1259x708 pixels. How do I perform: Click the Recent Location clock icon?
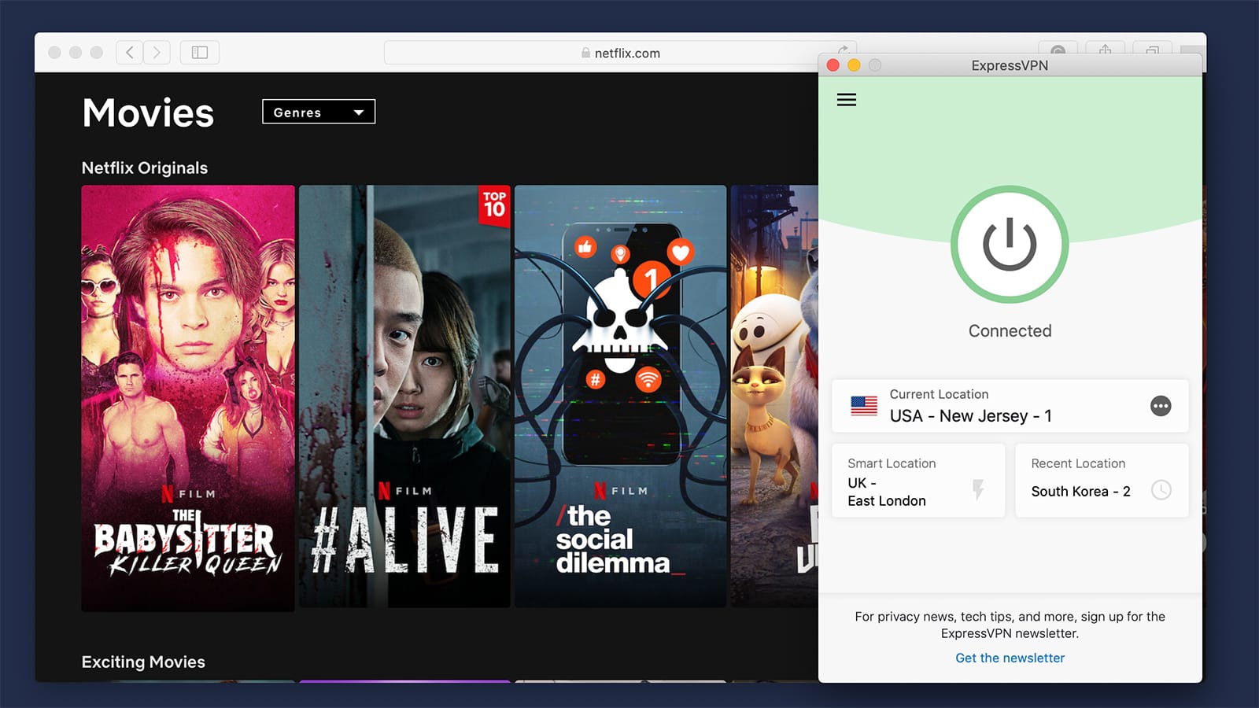point(1161,490)
